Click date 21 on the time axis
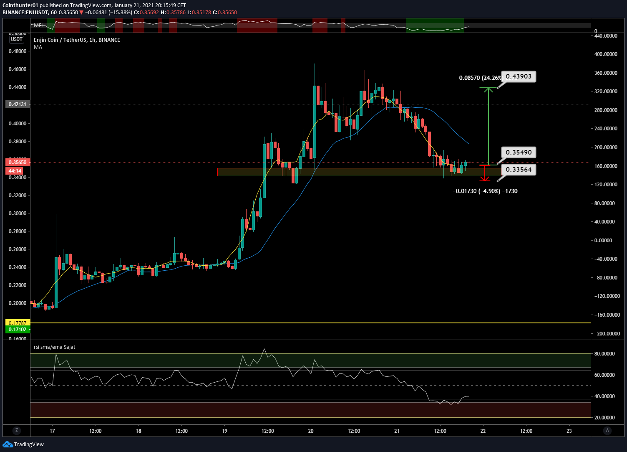 pyautogui.click(x=397, y=431)
